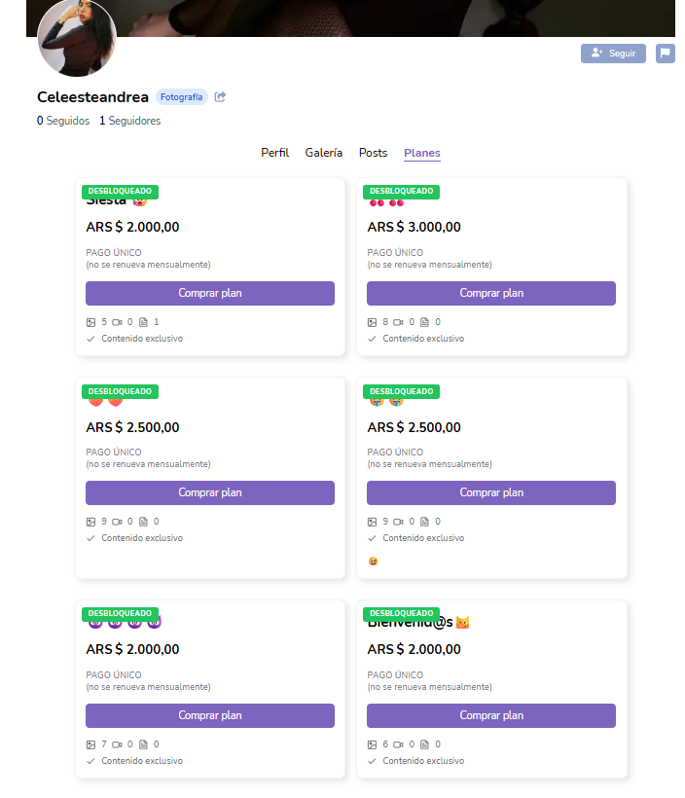Purchase the Bienvenid@s plan via Comprar plan

click(491, 715)
